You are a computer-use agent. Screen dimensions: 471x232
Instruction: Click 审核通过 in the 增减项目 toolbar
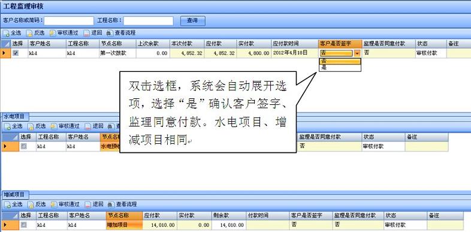pos(65,204)
